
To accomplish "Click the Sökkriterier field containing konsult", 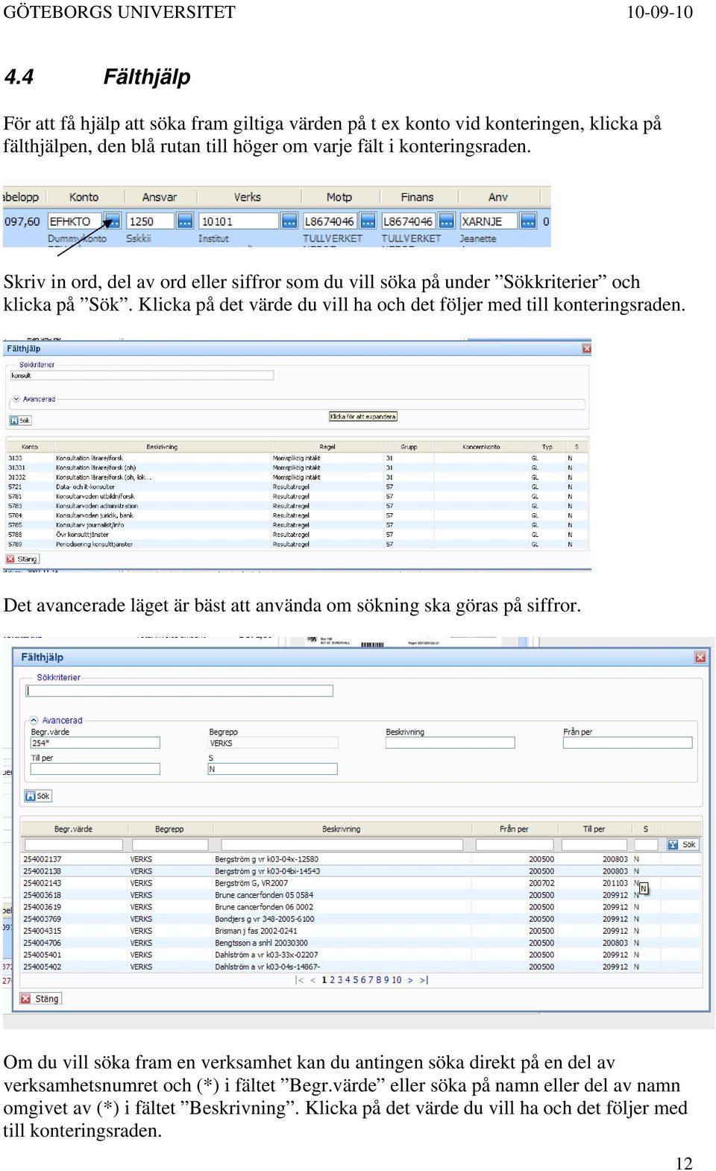I will click(142, 375).
